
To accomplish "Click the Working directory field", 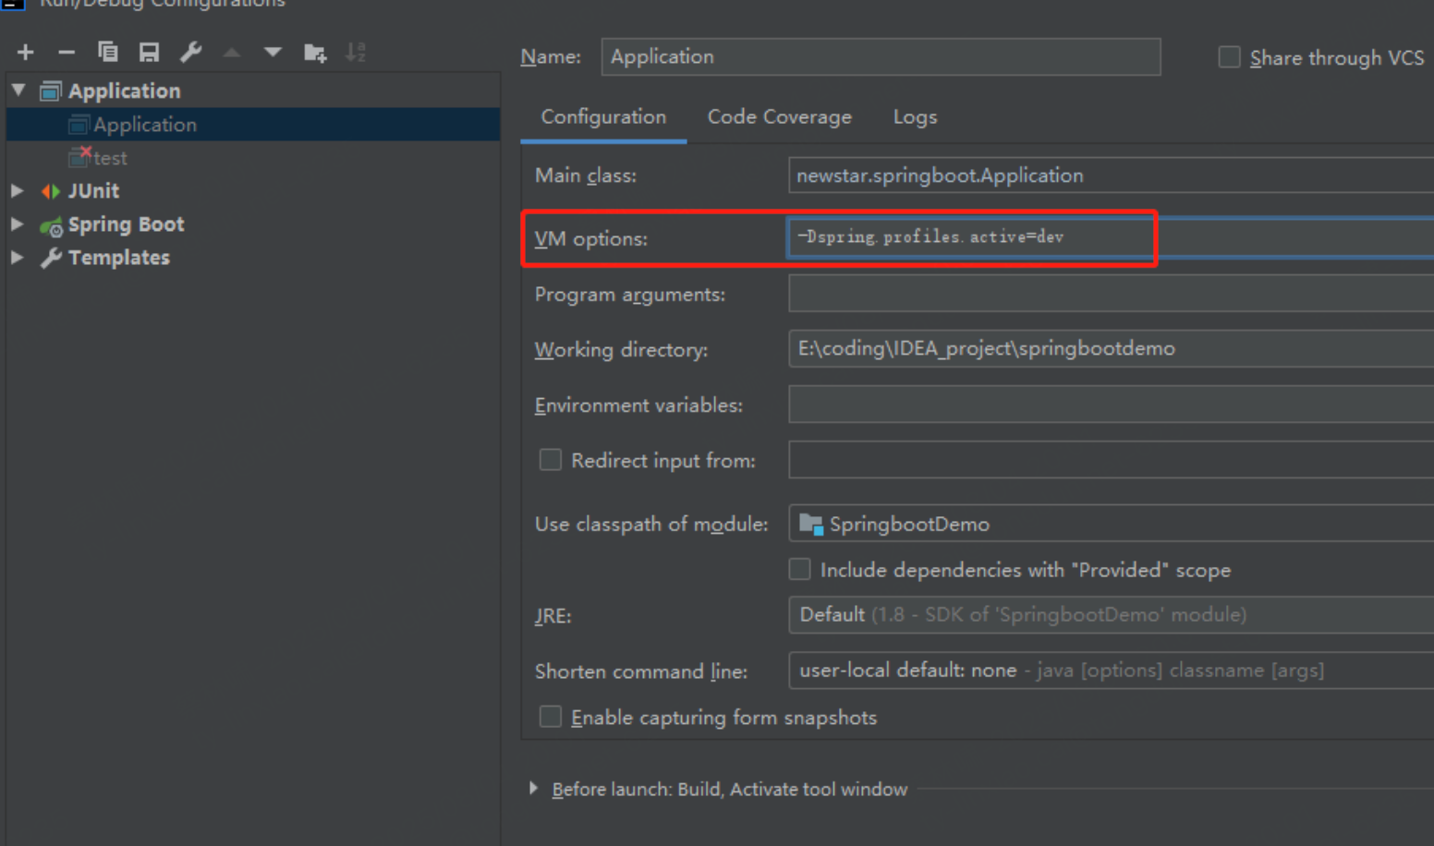I will (1111, 349).
